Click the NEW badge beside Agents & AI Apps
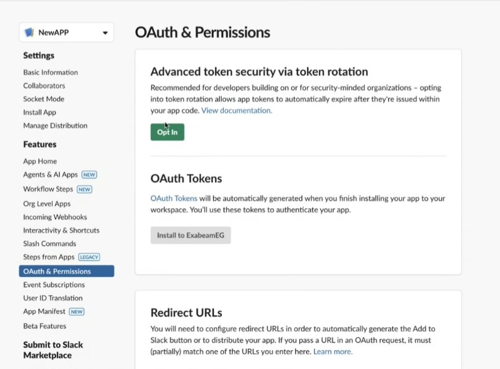The image size is (500, 369). pyautogui.click(x=89, y=175)
